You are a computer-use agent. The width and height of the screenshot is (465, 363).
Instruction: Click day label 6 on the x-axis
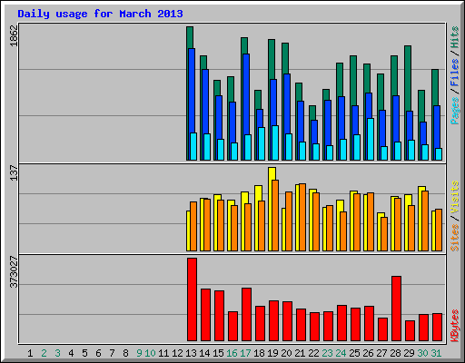(x=98, y=353)
